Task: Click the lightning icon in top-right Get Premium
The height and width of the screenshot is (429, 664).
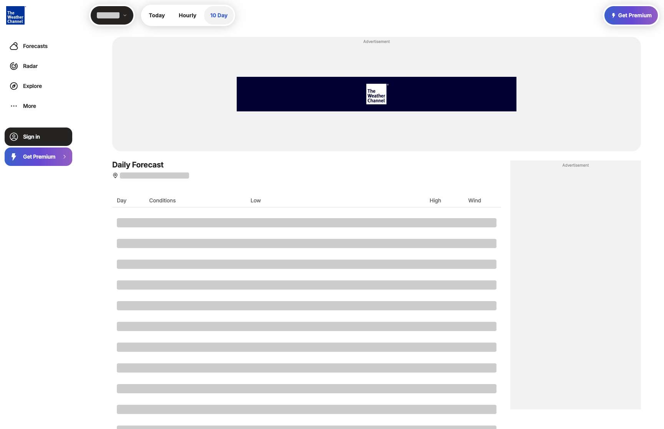Action: [614, 15]
